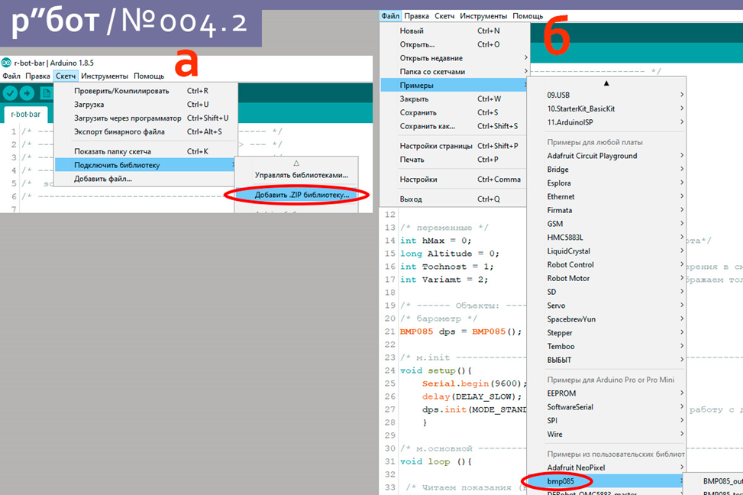Click the Arduino logo in title bar
The height and width of the screenshot is (495, 743).
pos(6,63)
